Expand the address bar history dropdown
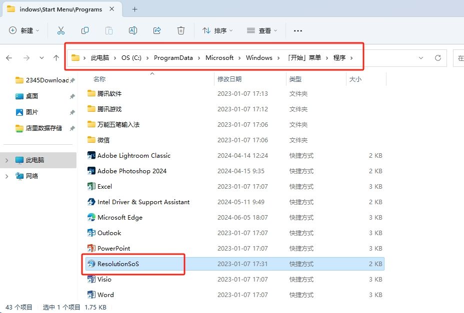Viewport: 464px width, 313px height. [421, 58]
